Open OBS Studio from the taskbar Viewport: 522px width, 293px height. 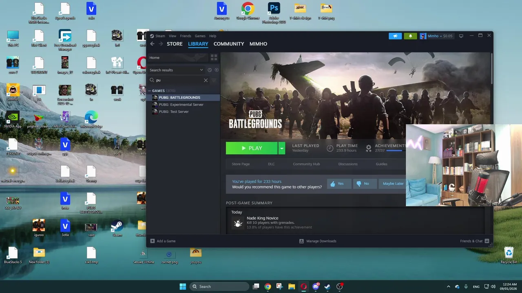coord(340,286)
